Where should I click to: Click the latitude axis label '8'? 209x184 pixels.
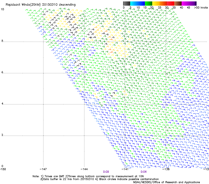click(2, 41)
